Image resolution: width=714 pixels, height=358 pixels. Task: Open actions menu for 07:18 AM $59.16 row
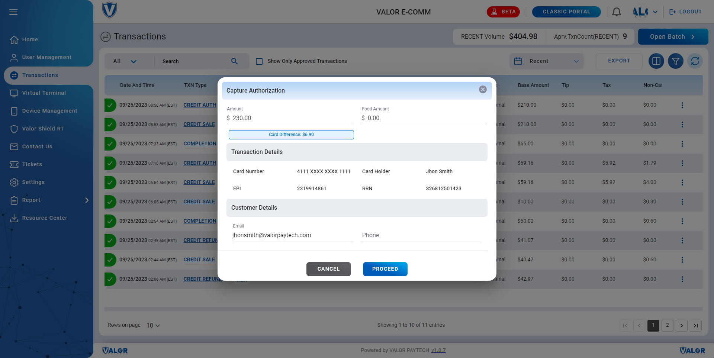[682, 163]
